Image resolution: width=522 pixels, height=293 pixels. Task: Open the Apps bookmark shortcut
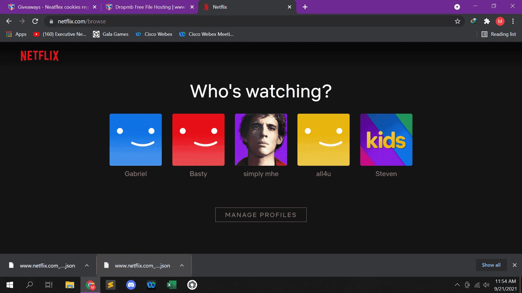coord(16,34)
